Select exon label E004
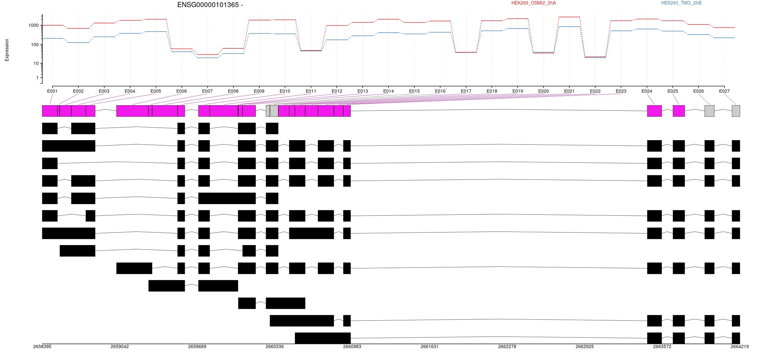Screen dimensions: 775x352 coord(130,91)
